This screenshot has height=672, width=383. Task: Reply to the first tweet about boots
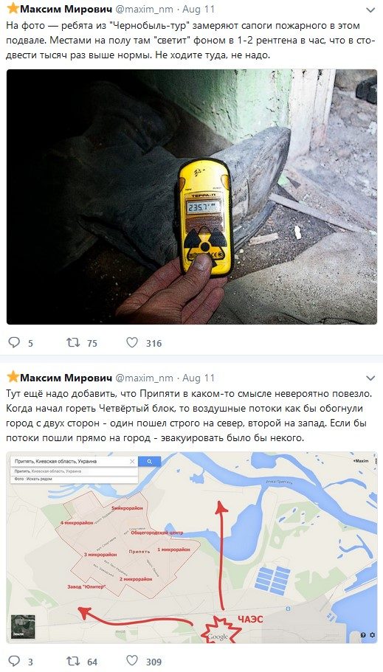point(14,342)
